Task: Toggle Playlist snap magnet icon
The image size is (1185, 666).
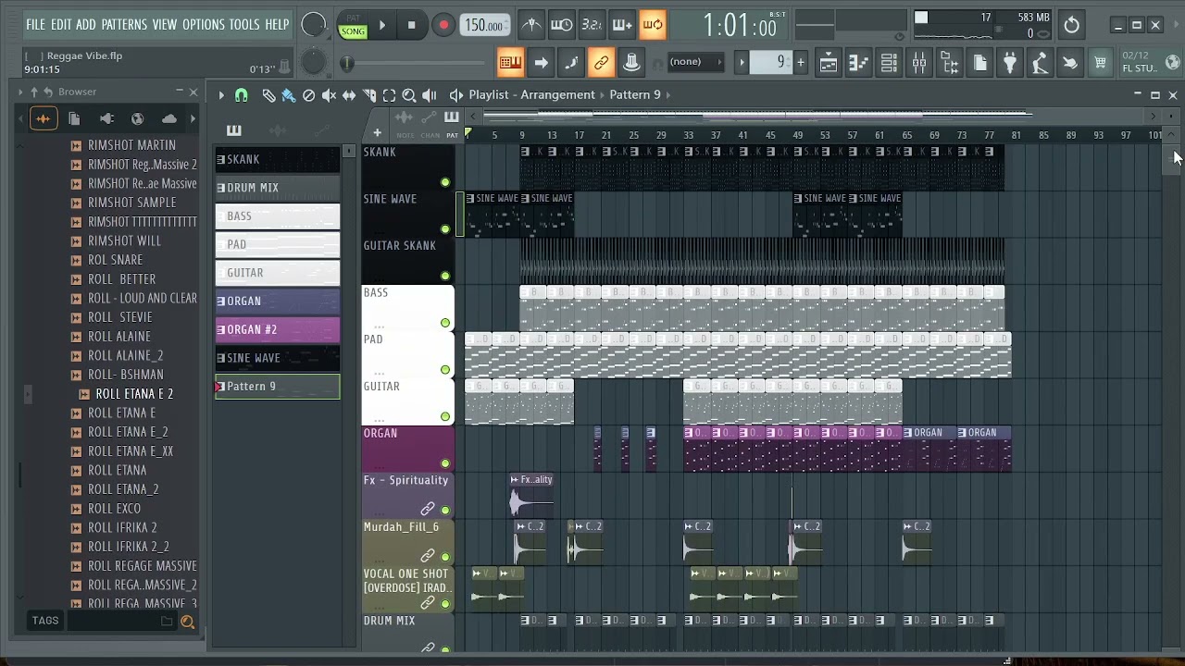Action: [242, 94]
